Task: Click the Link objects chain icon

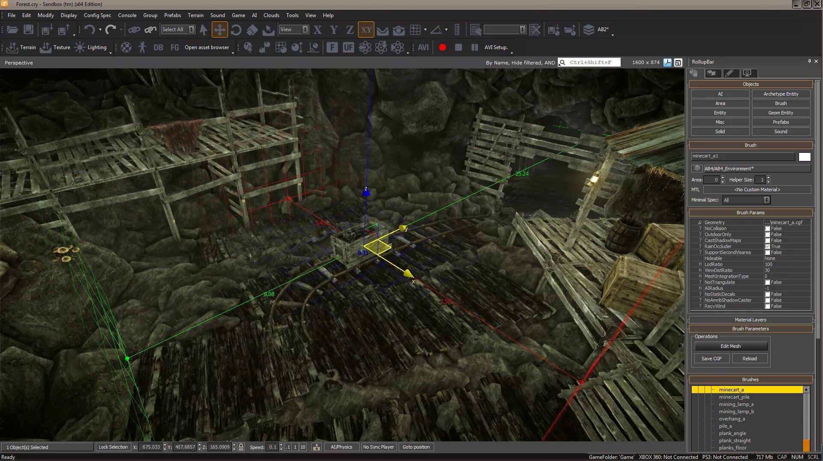Action: click(134, 29)
